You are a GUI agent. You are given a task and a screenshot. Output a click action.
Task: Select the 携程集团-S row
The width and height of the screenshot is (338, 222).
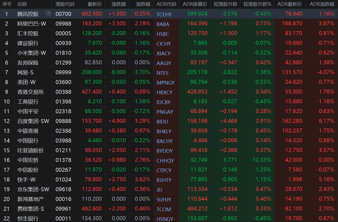[x=31, y=209]
